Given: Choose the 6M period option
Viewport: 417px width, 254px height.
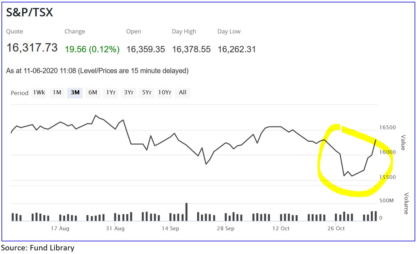Looking at the screenshot, I should click(93, 93).
